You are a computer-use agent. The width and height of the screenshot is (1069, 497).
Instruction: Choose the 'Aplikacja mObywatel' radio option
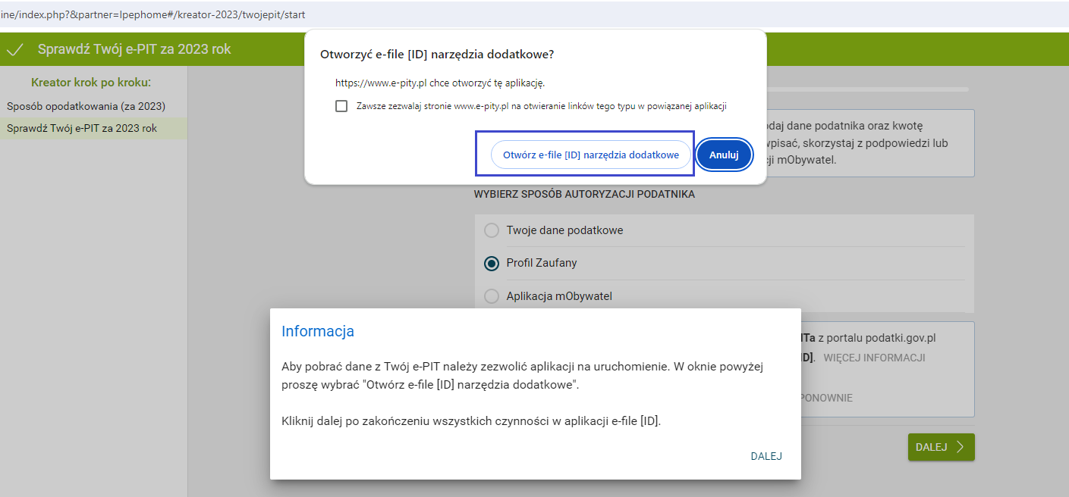(x=492, y=296)
